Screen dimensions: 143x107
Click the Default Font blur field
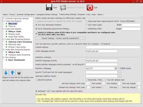pyautogui.click(x=119, y=87)
